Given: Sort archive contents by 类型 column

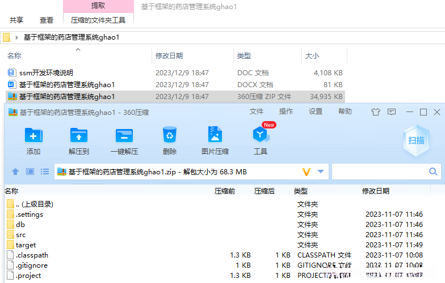Looking at the screenshot, I should click(x=301, y=191).
